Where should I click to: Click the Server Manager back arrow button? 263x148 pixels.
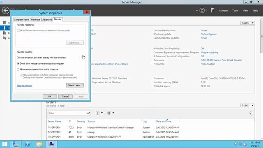(x=6, y=11)
